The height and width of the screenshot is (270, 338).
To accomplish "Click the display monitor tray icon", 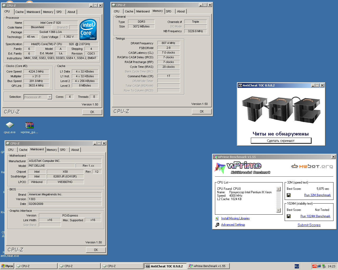I will 319,266.
